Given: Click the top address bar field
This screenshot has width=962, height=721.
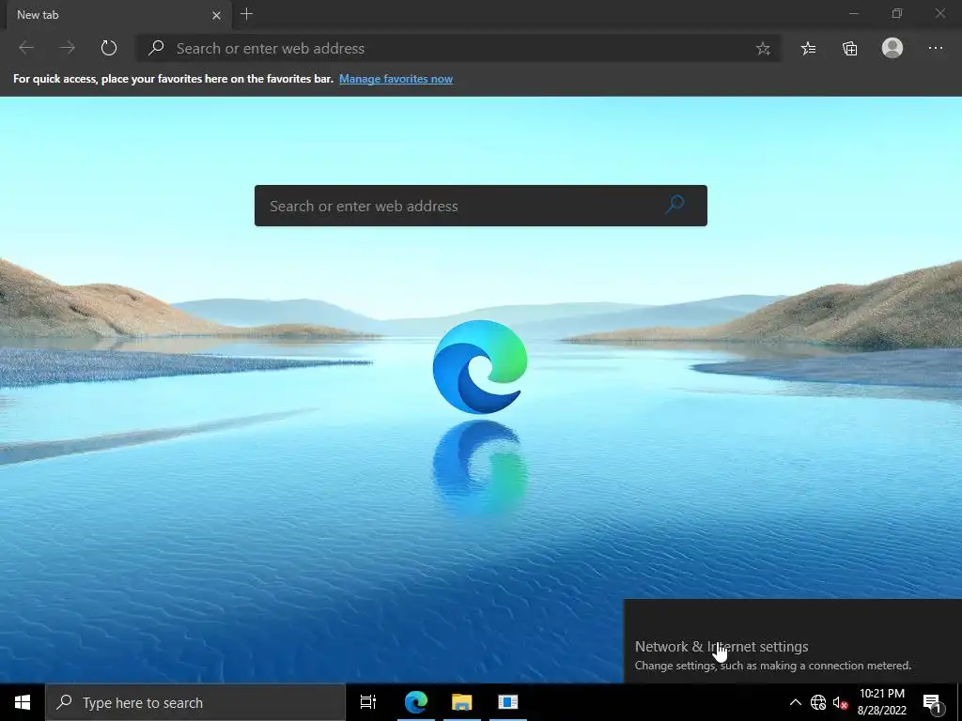Looking at the screenshot, I should click(458, 48).
